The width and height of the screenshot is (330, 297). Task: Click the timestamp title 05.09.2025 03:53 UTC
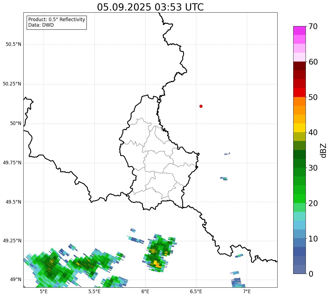point(150,7)
